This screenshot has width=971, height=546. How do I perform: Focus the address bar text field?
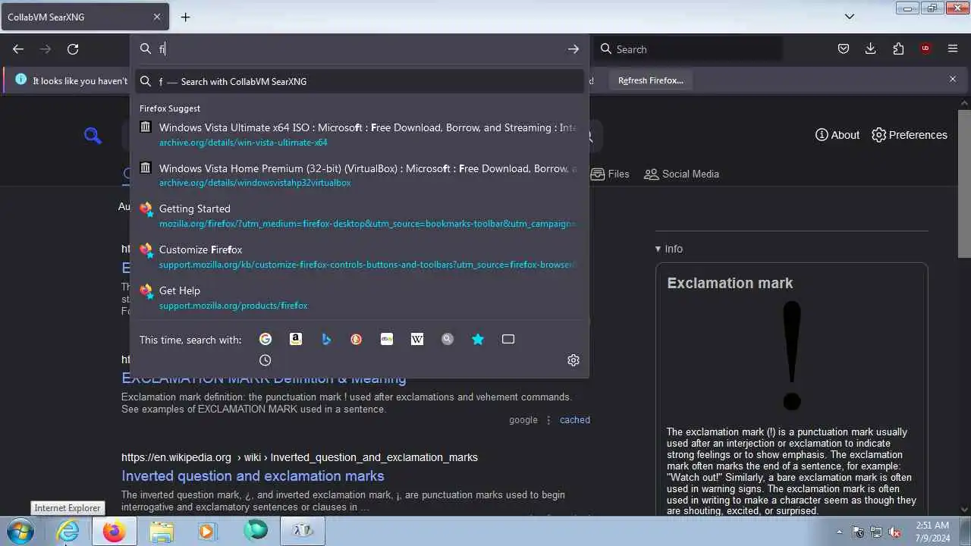360,49
